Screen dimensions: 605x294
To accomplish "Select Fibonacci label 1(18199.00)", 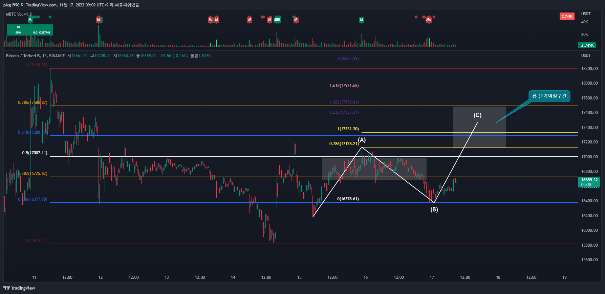I will coord(37,65).
